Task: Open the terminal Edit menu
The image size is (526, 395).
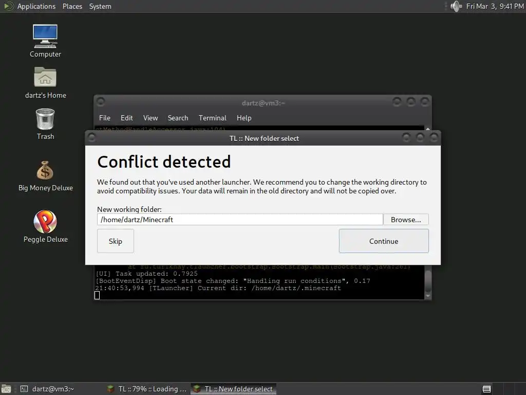Action: [127, 118]
